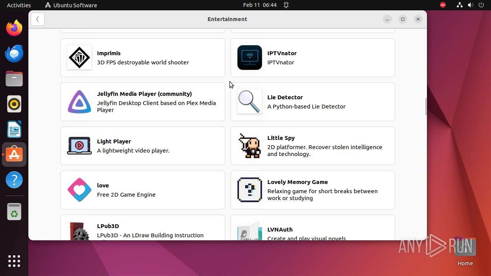491x276 pixels.
Task: Open Thunderbird Mail from the dock
Action: [x=14, y=53]
